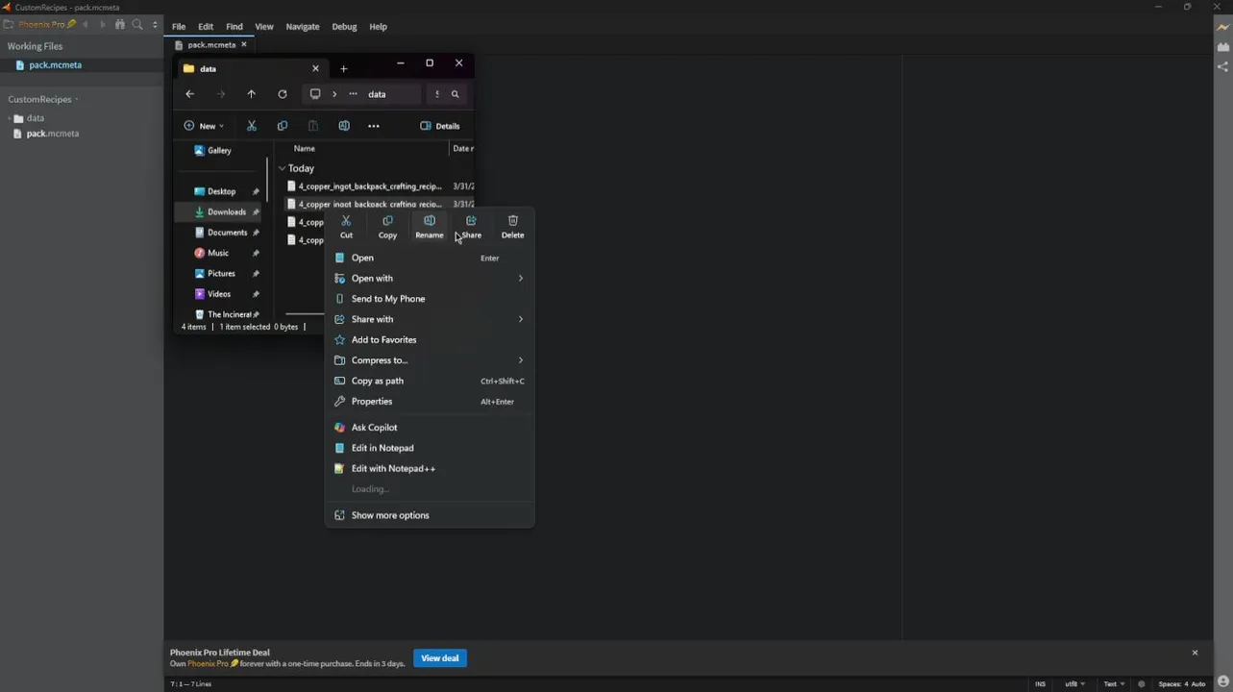Collapse the Today group in file list
This screenshot has width=1233, height=692.
coord(282,168)
